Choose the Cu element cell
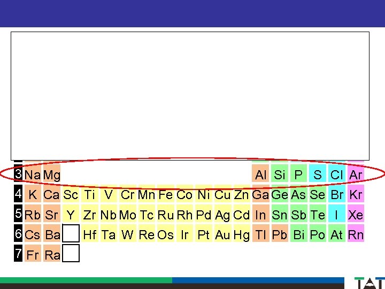385x289 pixels. pyautogui.click(x=222, y=194)
